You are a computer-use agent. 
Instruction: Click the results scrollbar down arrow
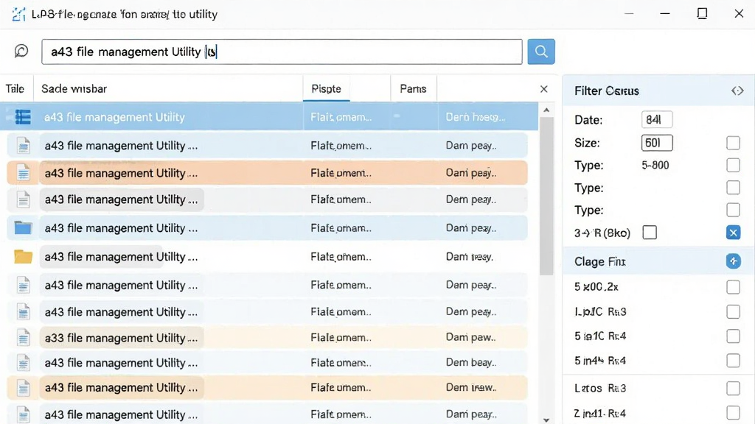(x=546, y=420)
